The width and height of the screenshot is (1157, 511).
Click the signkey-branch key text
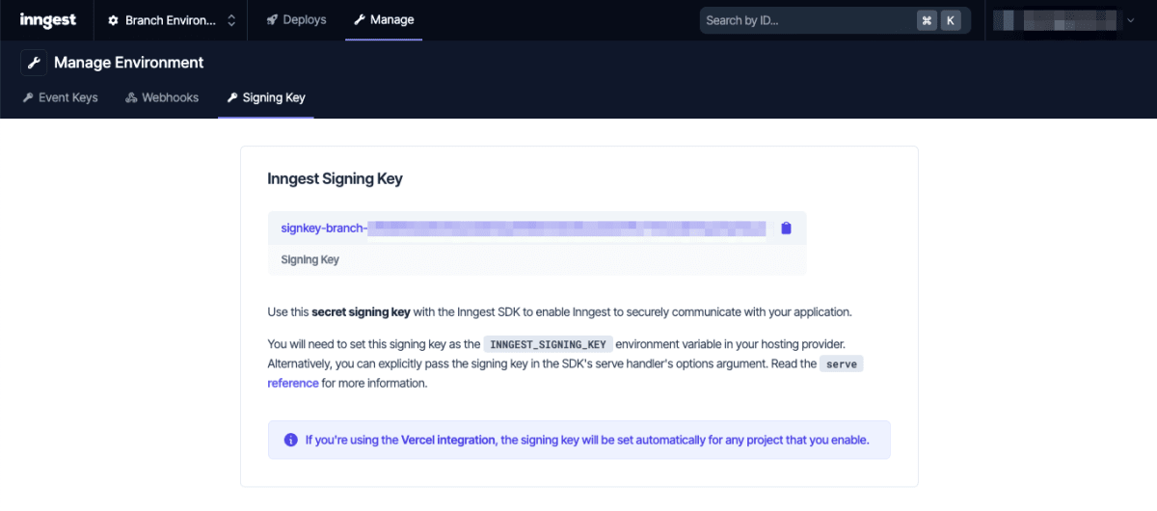click(x=524, y=229)
